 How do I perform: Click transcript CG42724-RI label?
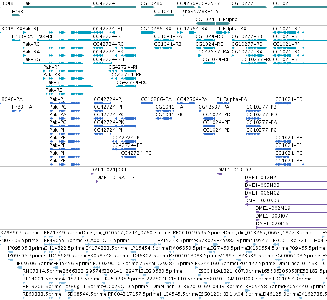pos(123,67)
